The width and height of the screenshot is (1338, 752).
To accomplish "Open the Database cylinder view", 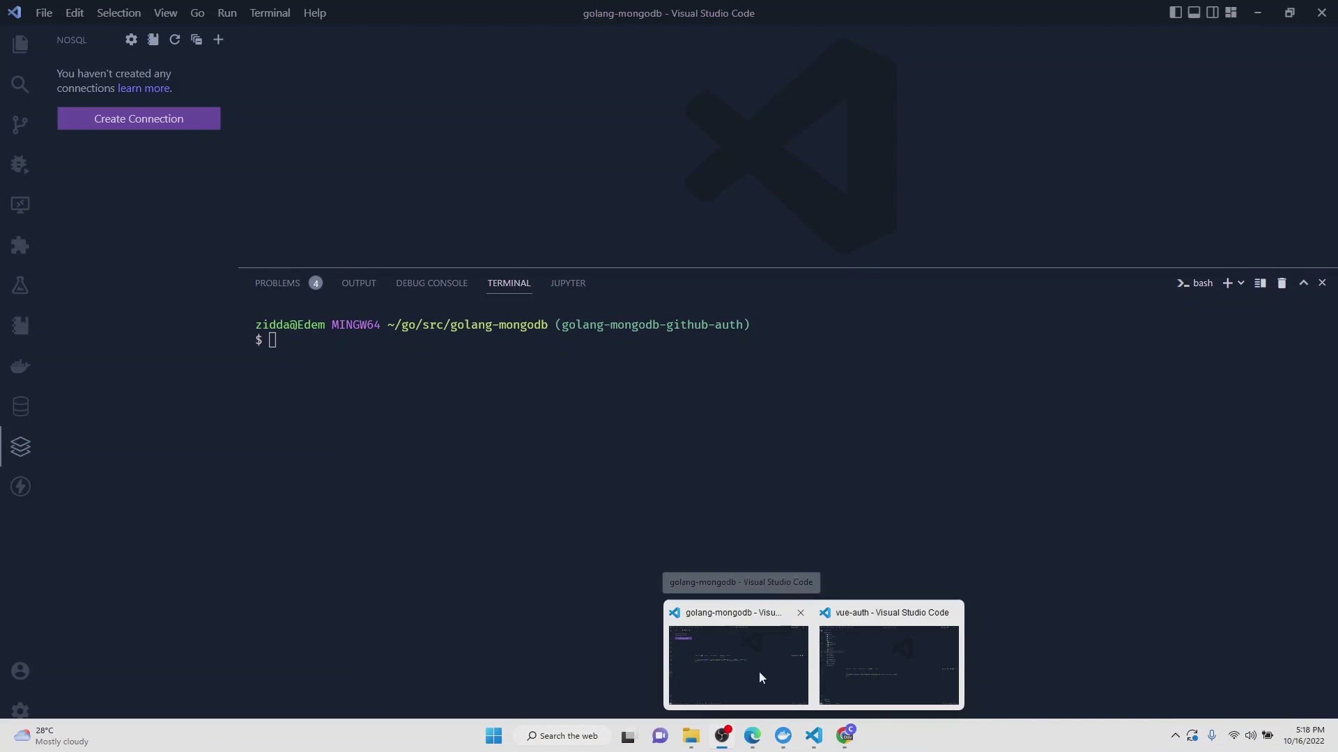I will tap(20, 407).
